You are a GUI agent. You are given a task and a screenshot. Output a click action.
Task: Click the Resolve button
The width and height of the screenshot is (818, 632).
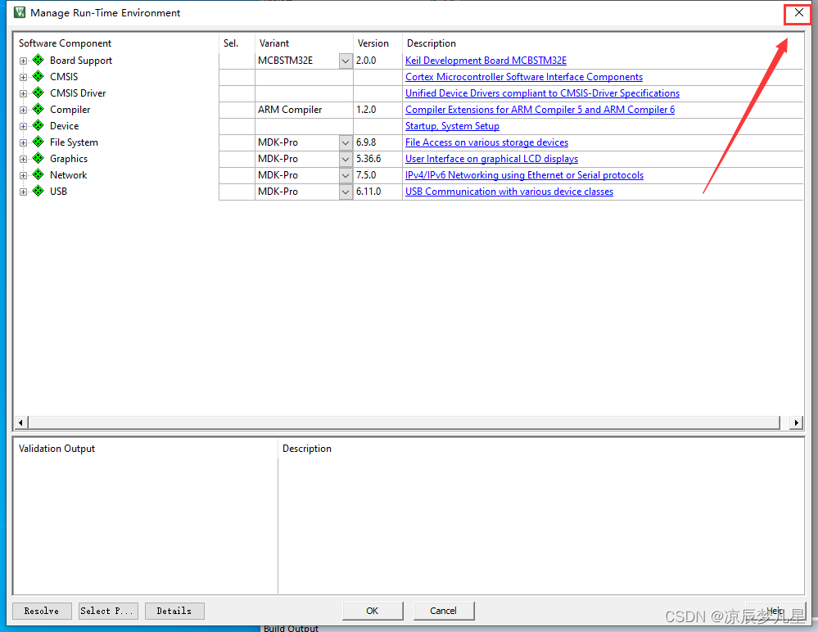coord(42,611)
